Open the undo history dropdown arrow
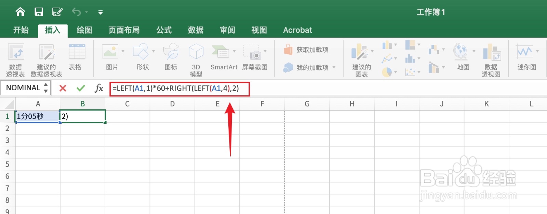 [x=86, y=12]
